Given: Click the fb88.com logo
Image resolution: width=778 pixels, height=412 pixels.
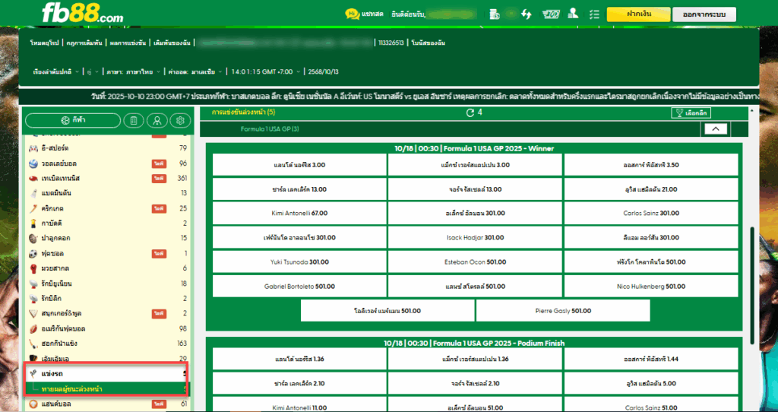Looking at the screenshot, I should (x=82, y=13).
